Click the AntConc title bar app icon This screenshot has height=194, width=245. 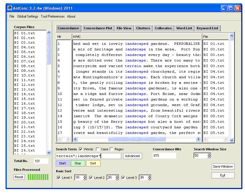point(10,8)
